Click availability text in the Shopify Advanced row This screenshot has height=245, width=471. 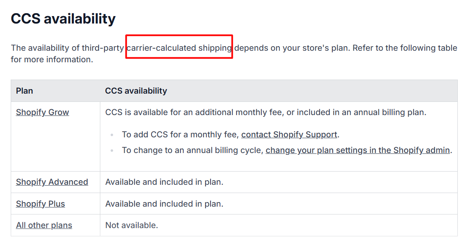click(x=164, y=182)
